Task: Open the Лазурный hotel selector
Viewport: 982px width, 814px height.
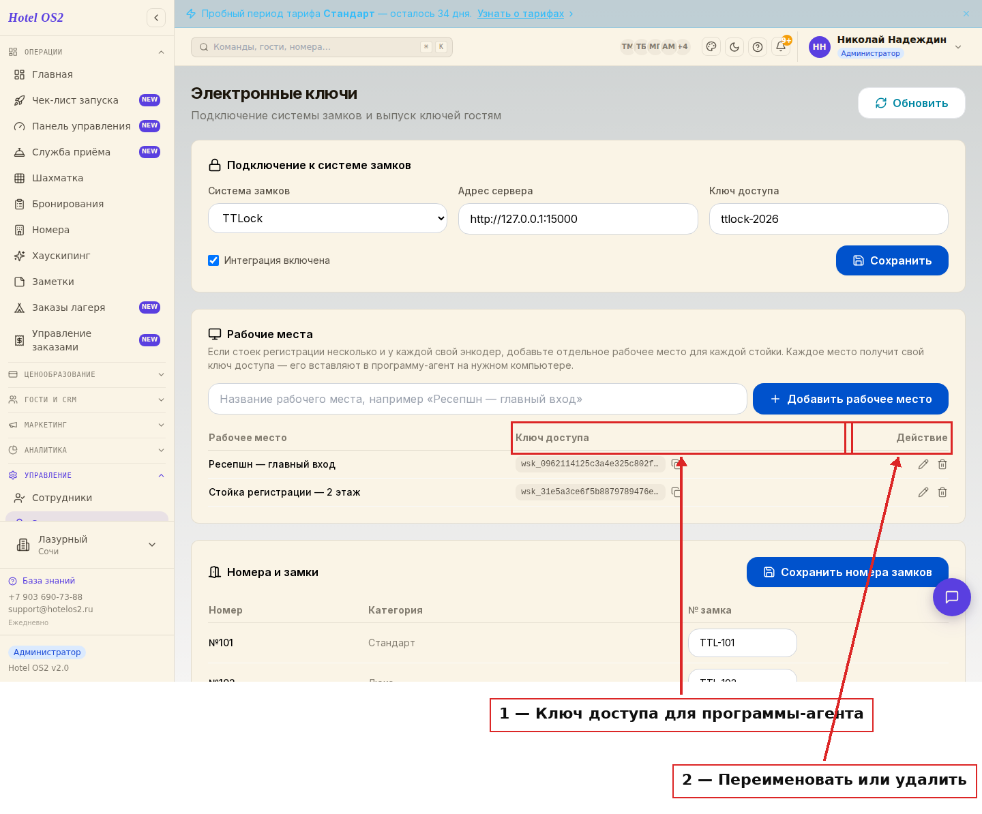Action: point(87,545)
